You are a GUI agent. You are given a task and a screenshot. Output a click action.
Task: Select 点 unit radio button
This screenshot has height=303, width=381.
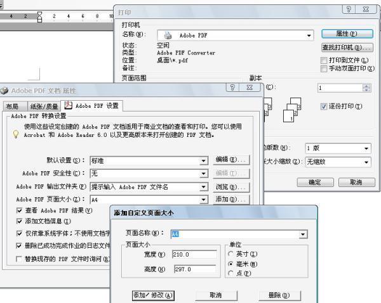231,273
